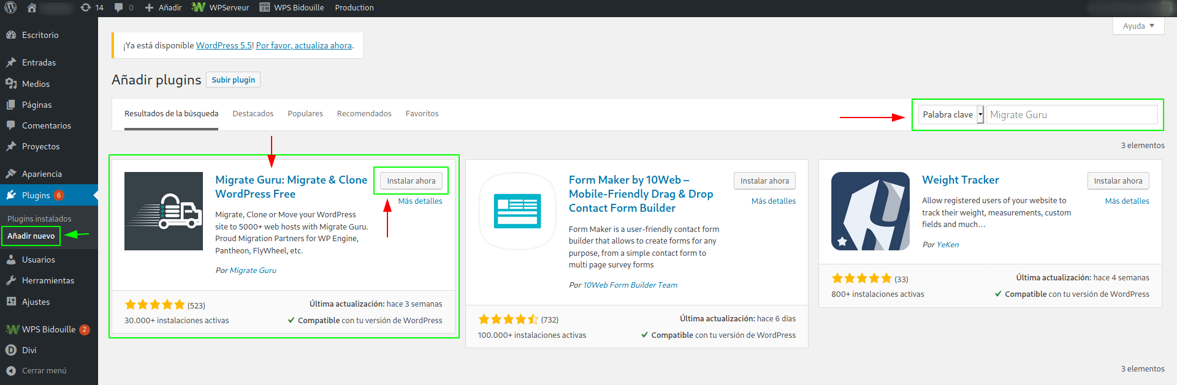
Task: Click Añadir in the top admin bar
Action: [164, 8]
